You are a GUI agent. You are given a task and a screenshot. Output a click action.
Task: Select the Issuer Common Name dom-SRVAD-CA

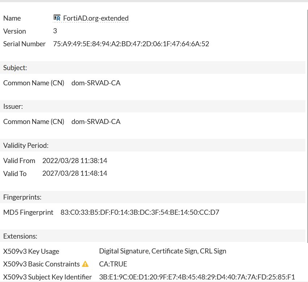click(x=96, y=121)
